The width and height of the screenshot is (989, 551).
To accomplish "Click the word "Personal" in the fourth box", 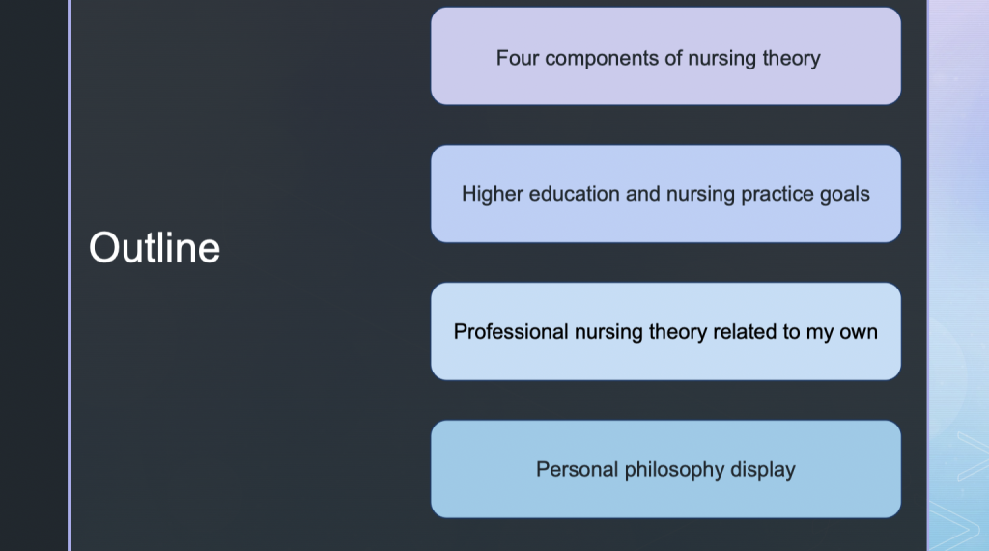I will coord(576,470).
